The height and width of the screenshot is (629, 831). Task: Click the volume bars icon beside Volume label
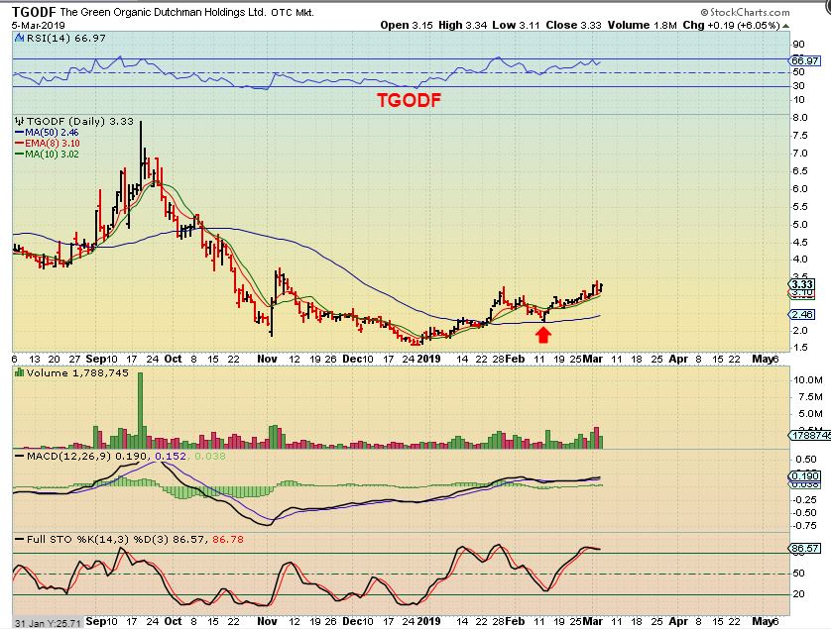coord(20,372)
